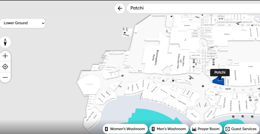The height and width of the screenshot is (134, 260).
Task: Zoom in with the plus button
Action: [5, 56]
